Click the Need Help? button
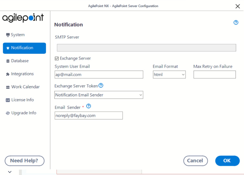 pos(24,161)
